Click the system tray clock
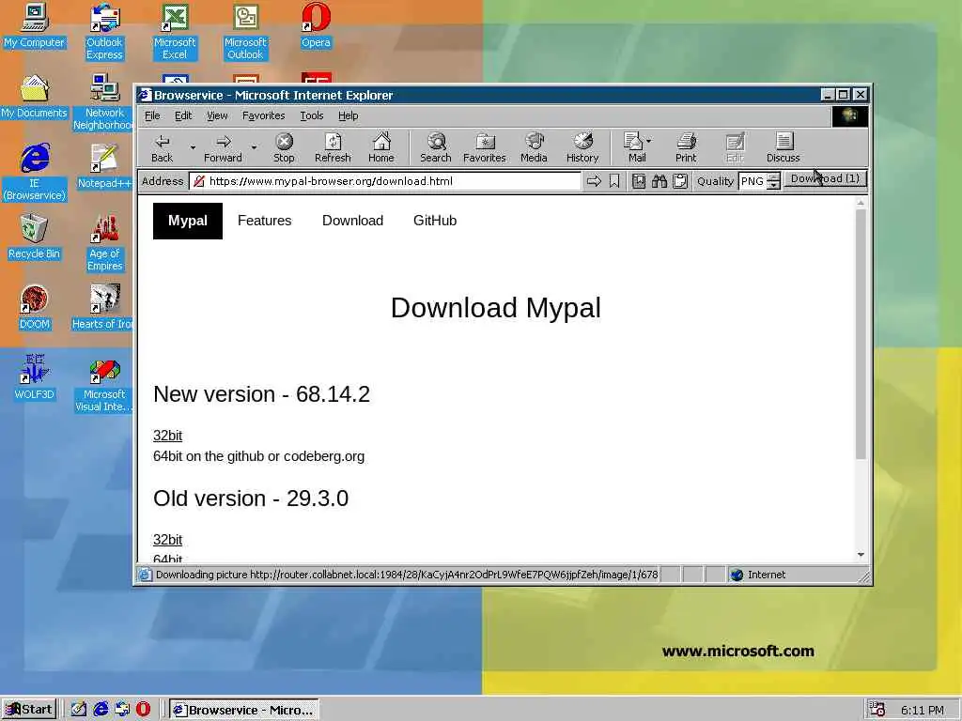 pyautogui.click(x=923, y=710)
